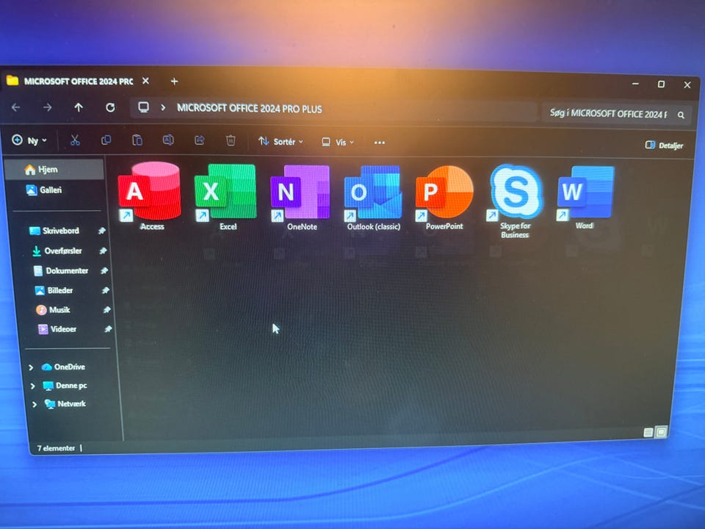Click the Cut scissors icon
The width and height of the screenshot is (705, 529).
pyautogui.click(x=75, y=140)
